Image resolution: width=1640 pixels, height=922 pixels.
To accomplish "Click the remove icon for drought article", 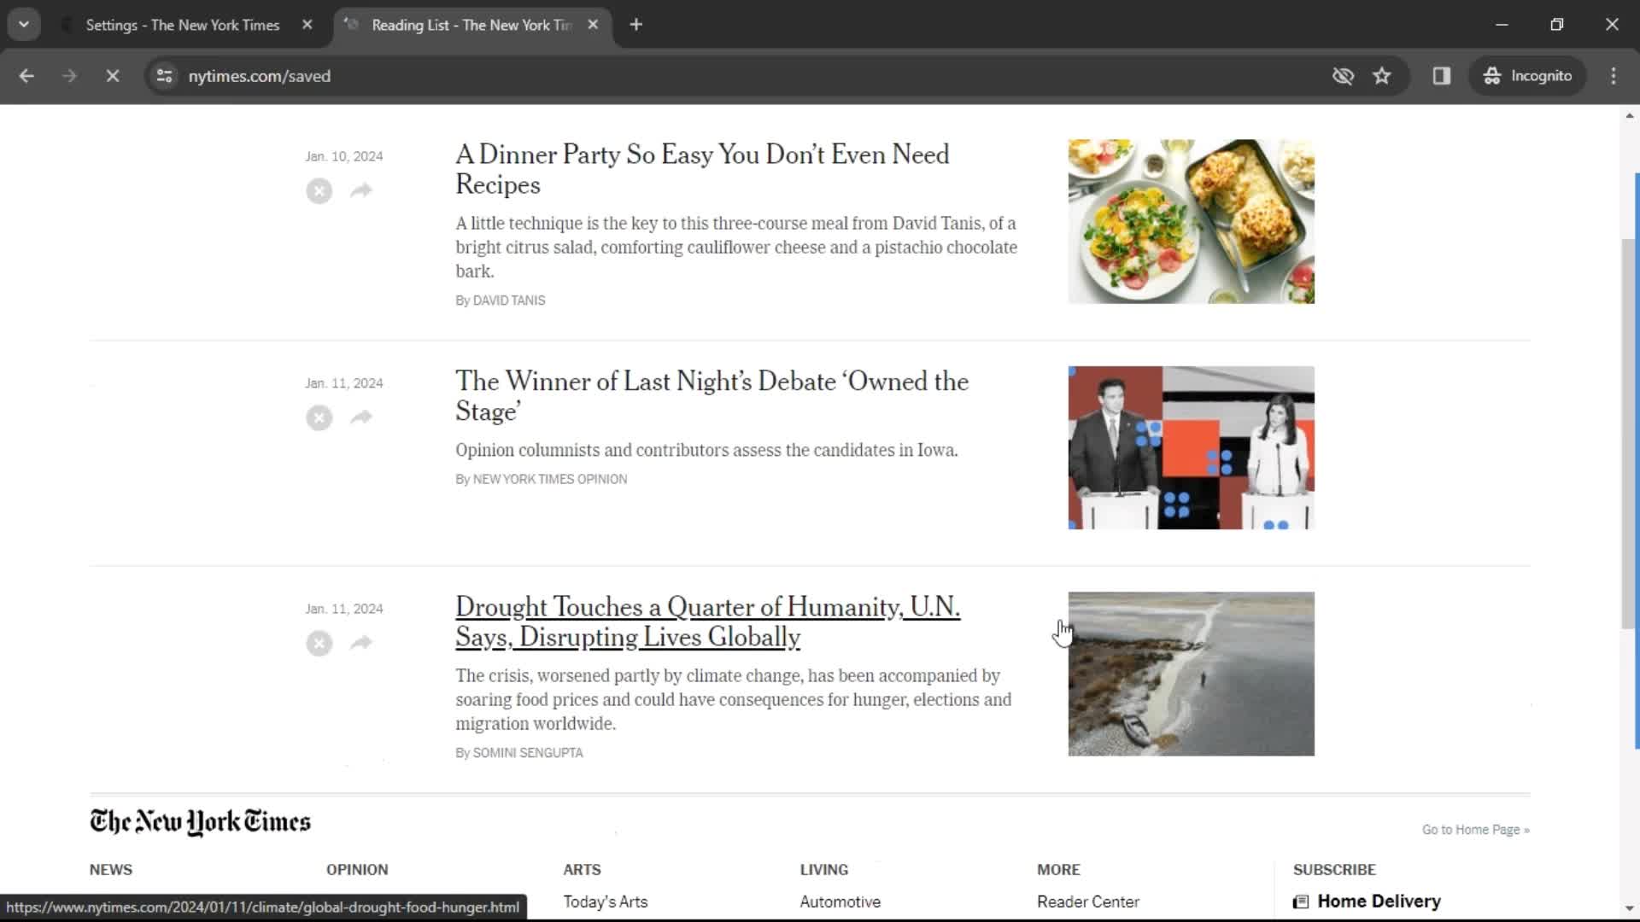I will point(319,643).
